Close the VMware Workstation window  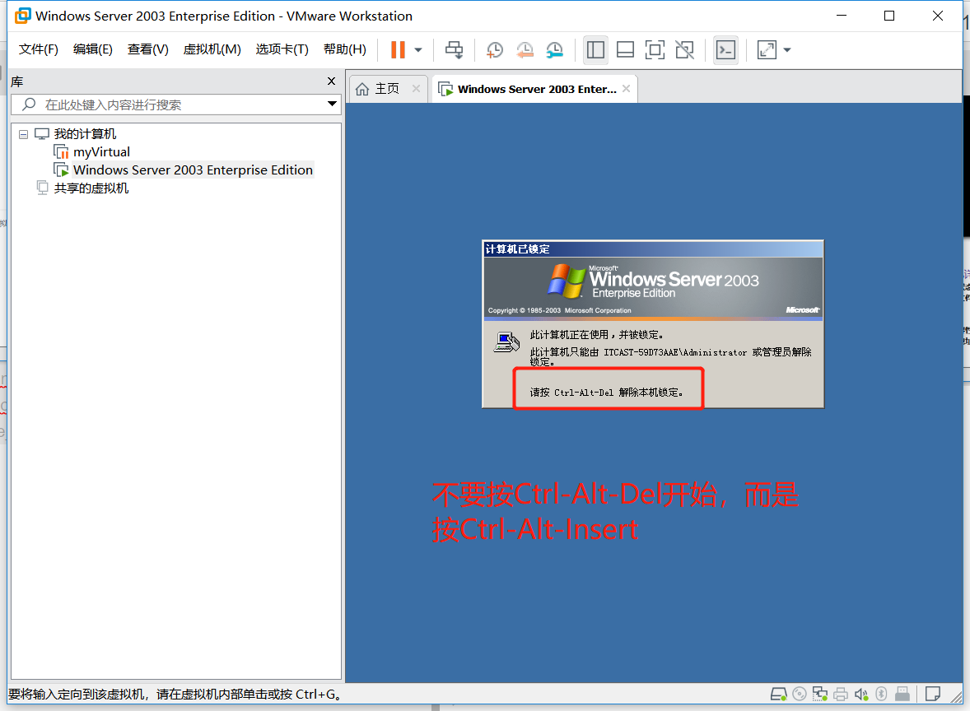click(x=938, y=16)
